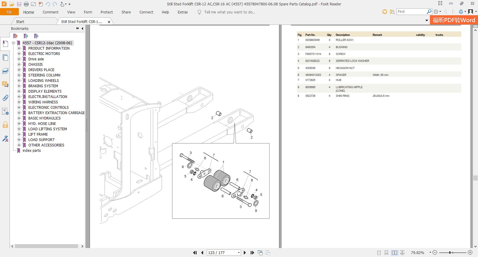Open the Security lock panel in the sidebar

tap(5, 125)
